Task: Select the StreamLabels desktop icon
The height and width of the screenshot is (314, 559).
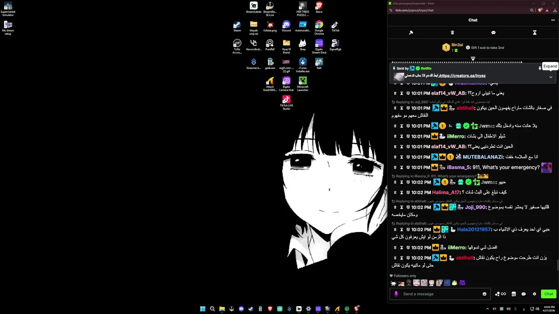Action: tap(254, 7)
